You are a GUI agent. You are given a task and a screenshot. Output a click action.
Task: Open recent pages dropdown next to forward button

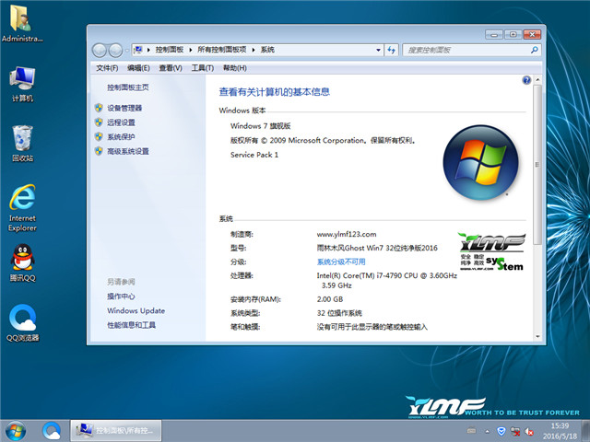[x=127, y=51]
